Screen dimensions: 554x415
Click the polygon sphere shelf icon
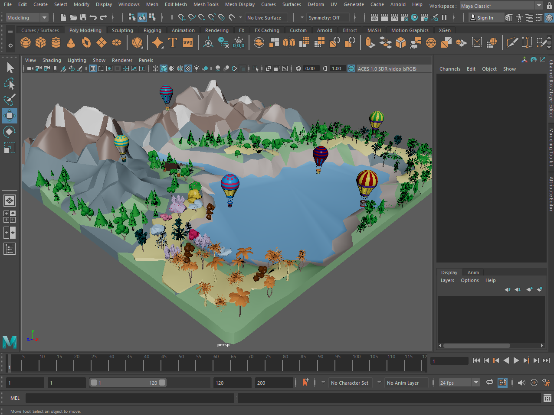pyautogui.click(x=26, y=42)
